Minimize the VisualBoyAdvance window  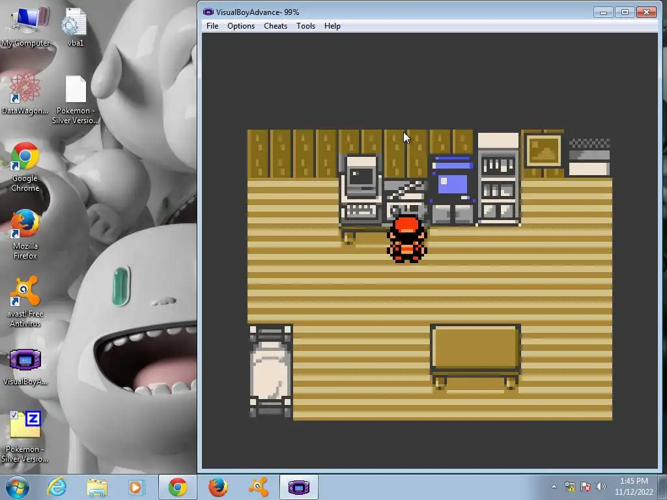603,12
